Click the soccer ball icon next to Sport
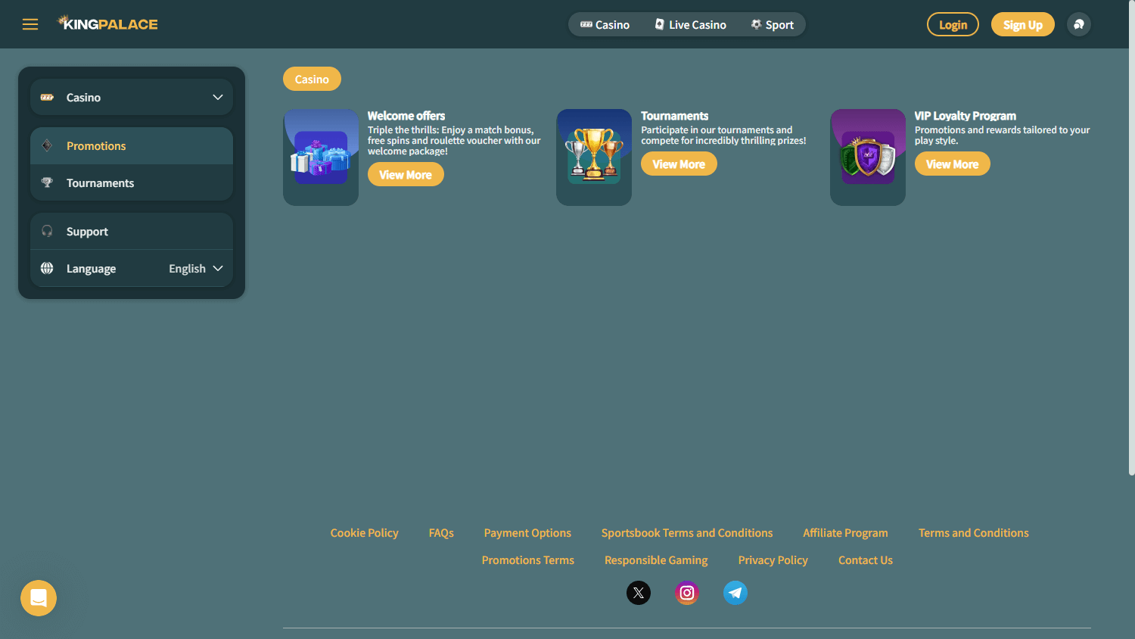Viewport: 1135px width, 639px height. coord(754,24)
